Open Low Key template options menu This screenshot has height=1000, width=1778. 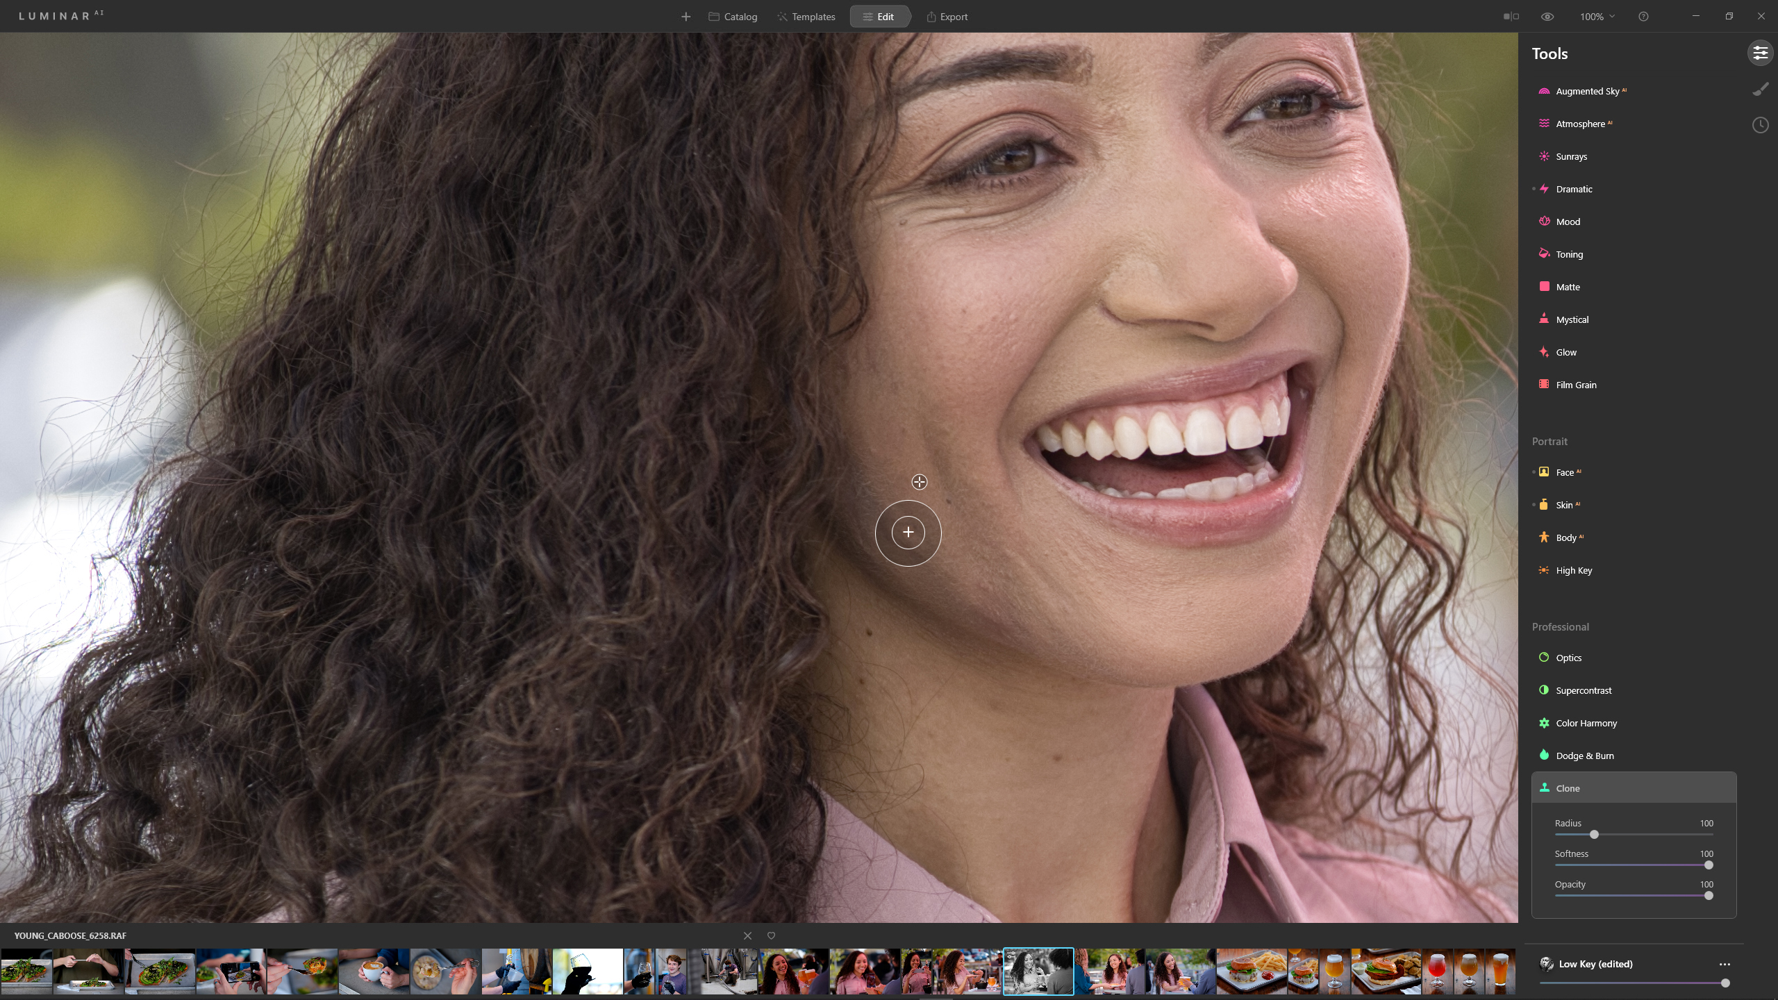pyautogui.click(x=1725, y=964)
